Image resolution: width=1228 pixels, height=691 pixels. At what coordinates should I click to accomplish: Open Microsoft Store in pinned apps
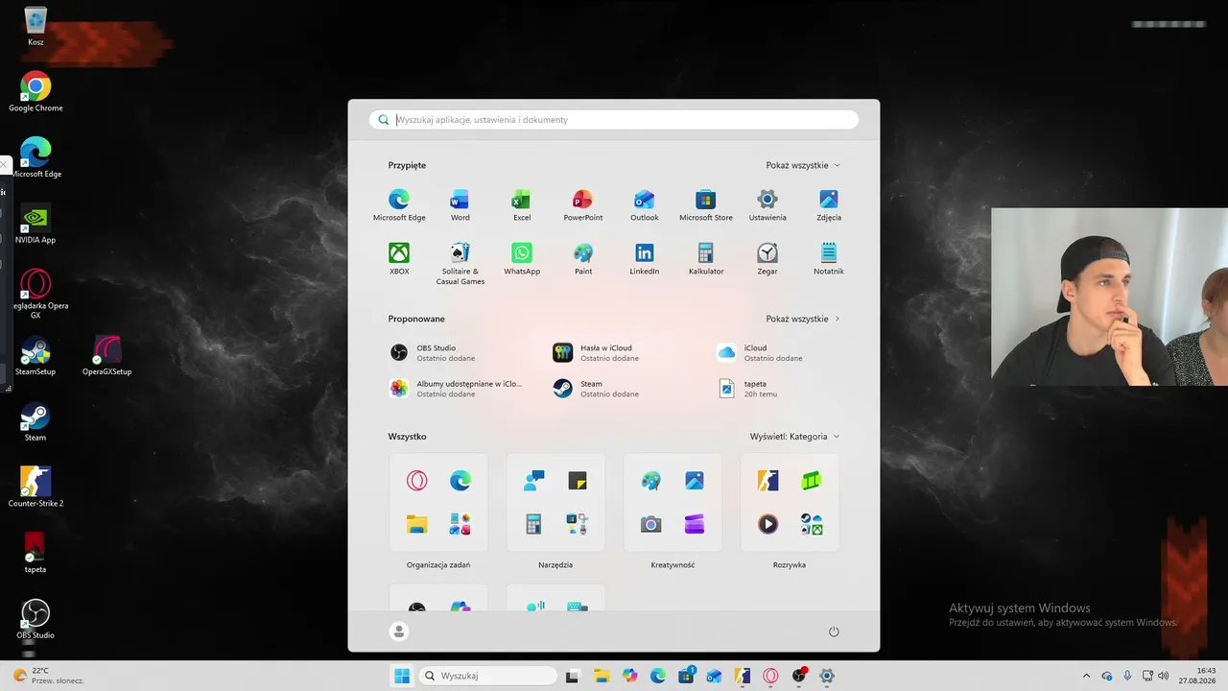[x=706, y=205]
